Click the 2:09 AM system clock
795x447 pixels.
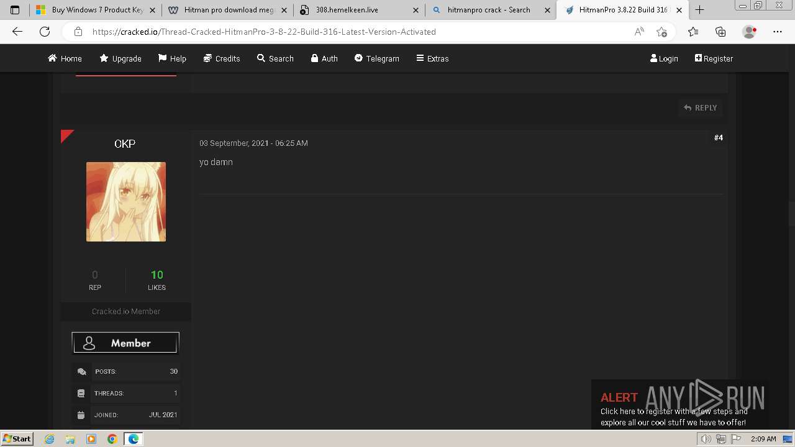click(x=763, y=439)
